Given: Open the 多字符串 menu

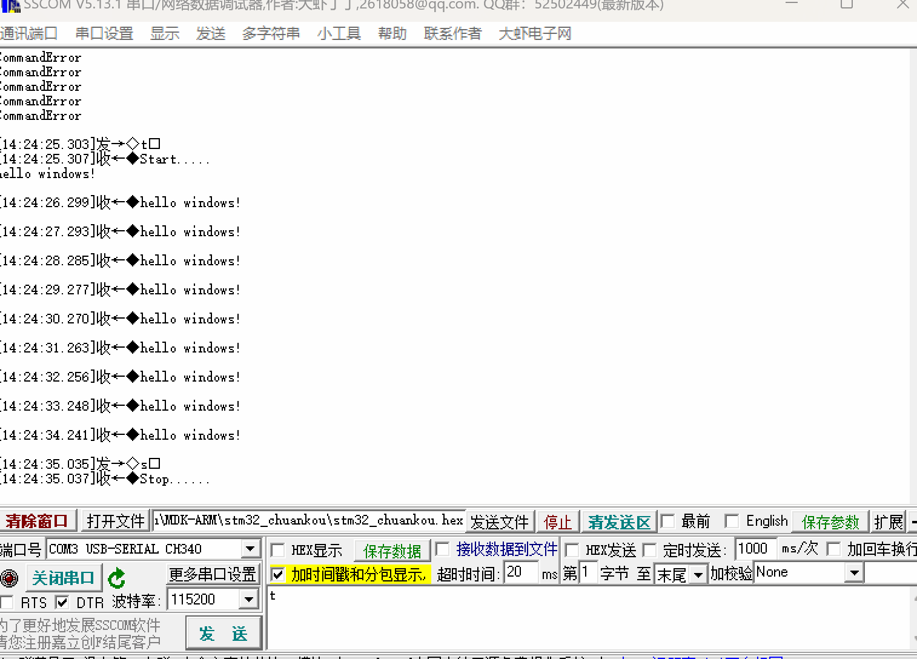Looking at the screenshot, I should (x=271, y=33).
